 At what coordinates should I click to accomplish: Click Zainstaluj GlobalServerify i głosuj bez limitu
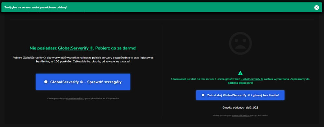pyautogui.click(x=240, y=95)
